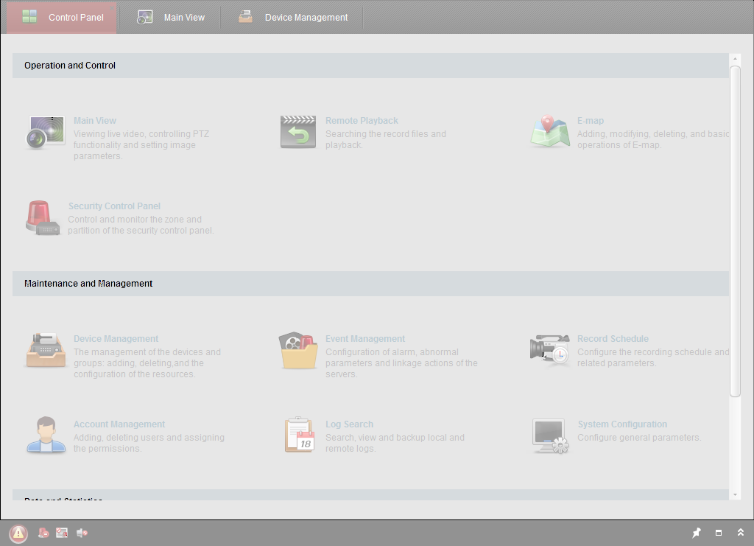Open the Security Control Panel siren icon
754x546 pixels.
pyautogui.click(x=43, y=218)
